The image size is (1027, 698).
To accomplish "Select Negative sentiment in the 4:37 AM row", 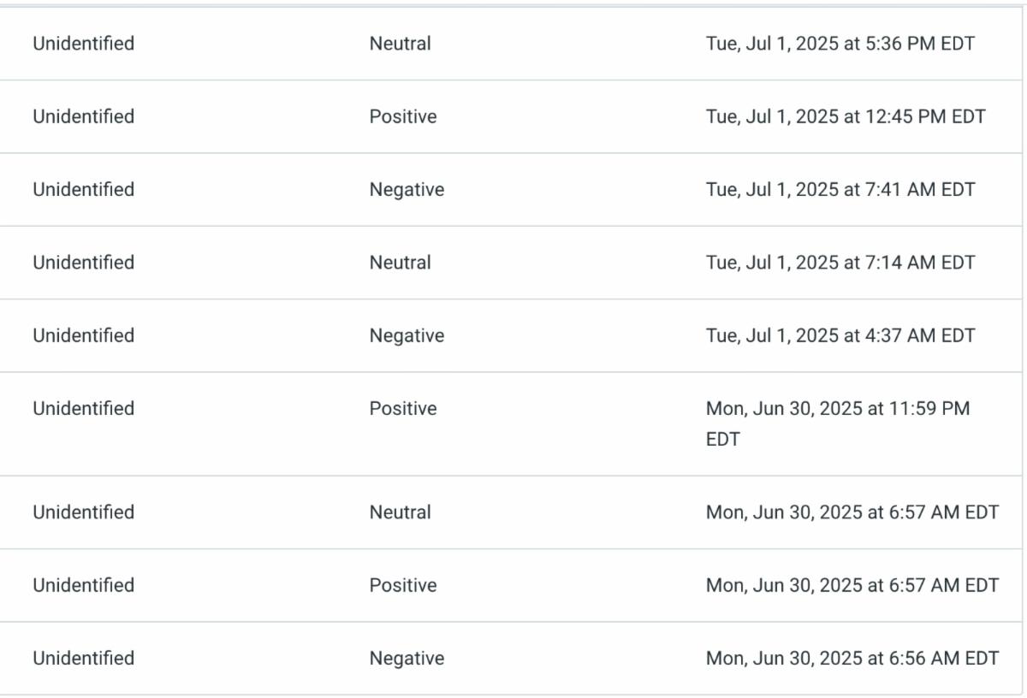I will [407, 335].
